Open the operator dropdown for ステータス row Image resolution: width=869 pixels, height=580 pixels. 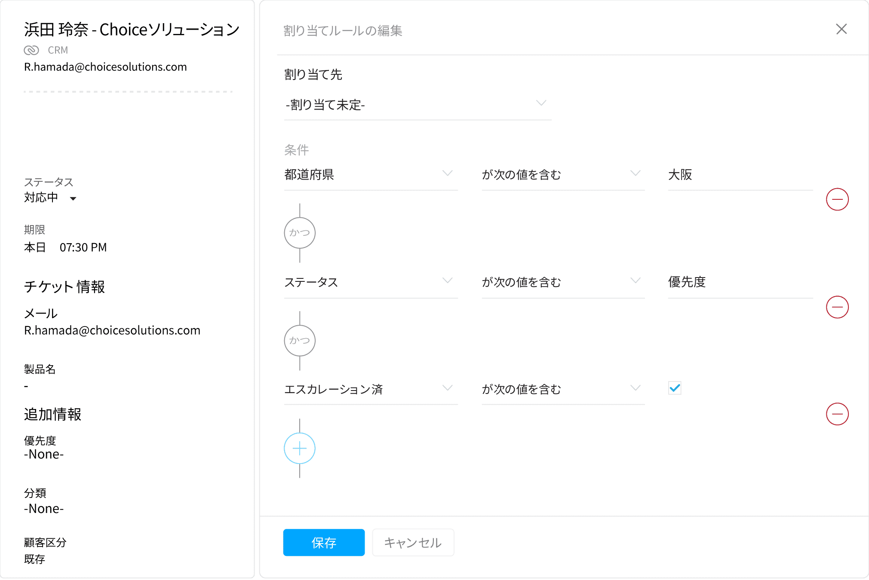click(562, 282)
